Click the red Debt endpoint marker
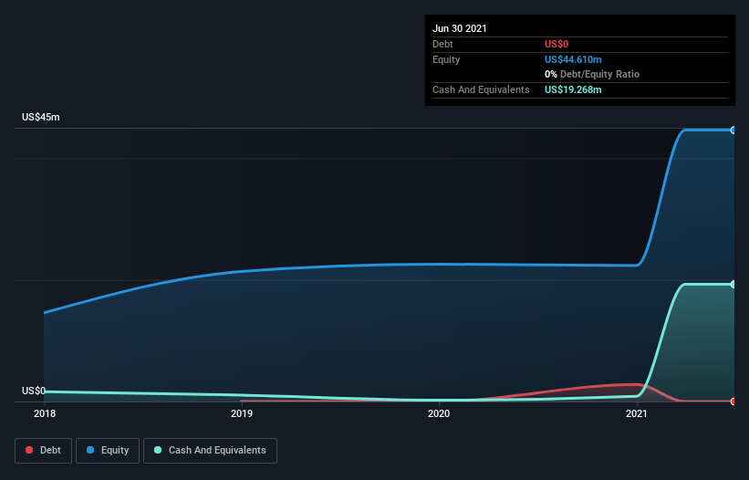The height and width of the screenshot is (480, 749). (x=733, y=402)
